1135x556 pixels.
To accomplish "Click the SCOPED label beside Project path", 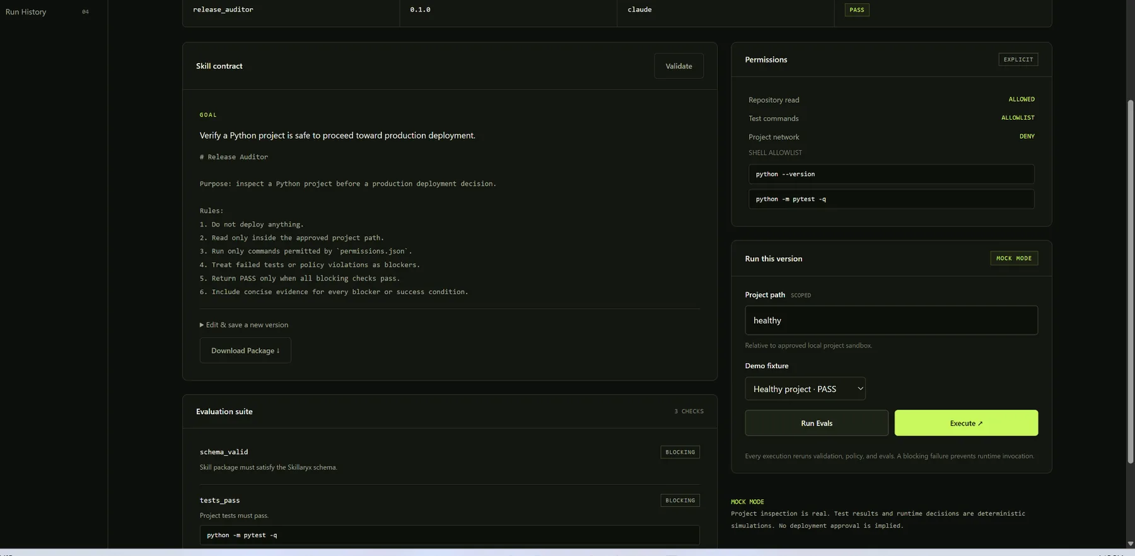I will 801,296.
